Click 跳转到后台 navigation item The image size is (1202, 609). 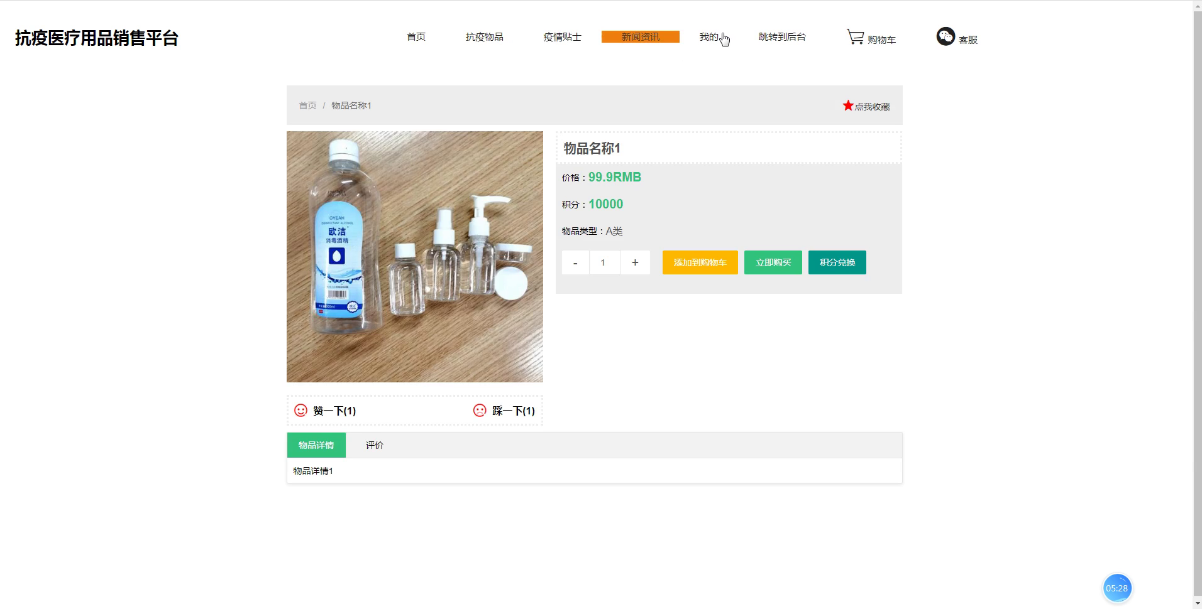pos(782,37)
